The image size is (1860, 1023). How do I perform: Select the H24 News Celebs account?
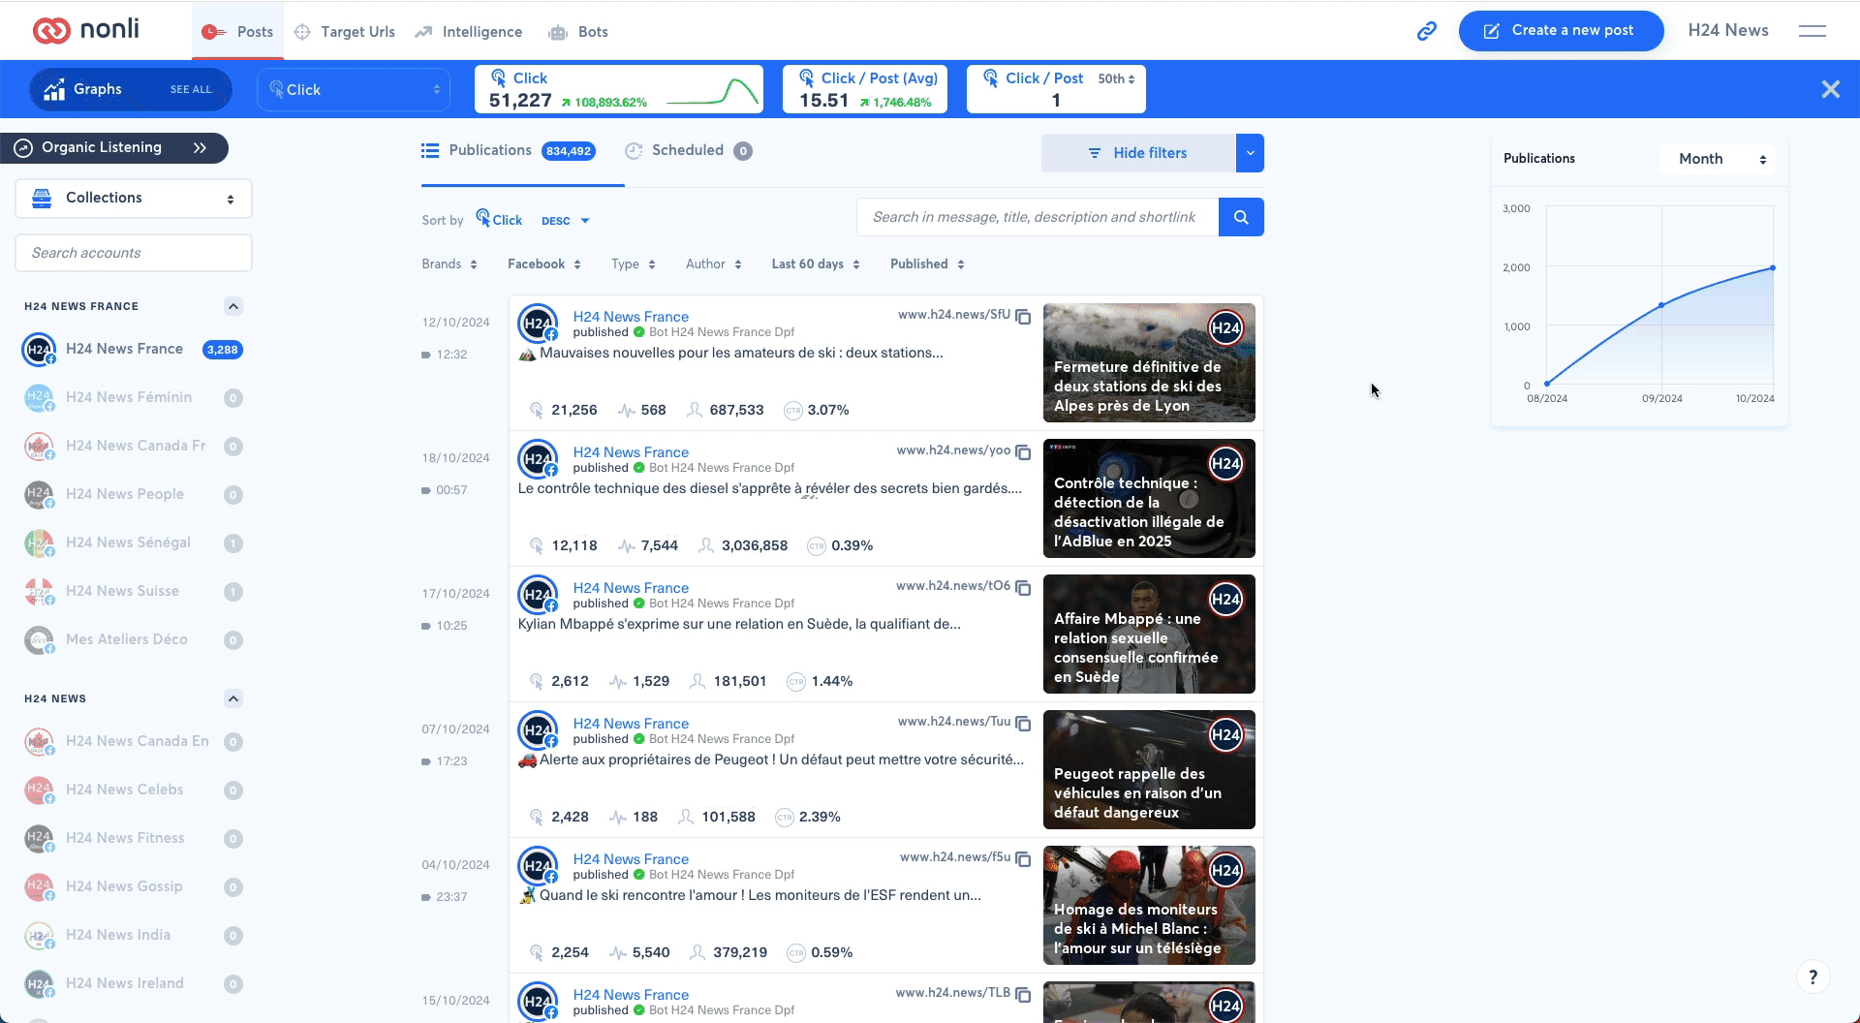point(133,790)
